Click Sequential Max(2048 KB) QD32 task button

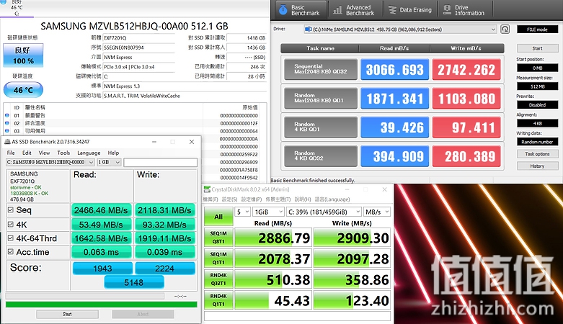coord(321,69)
